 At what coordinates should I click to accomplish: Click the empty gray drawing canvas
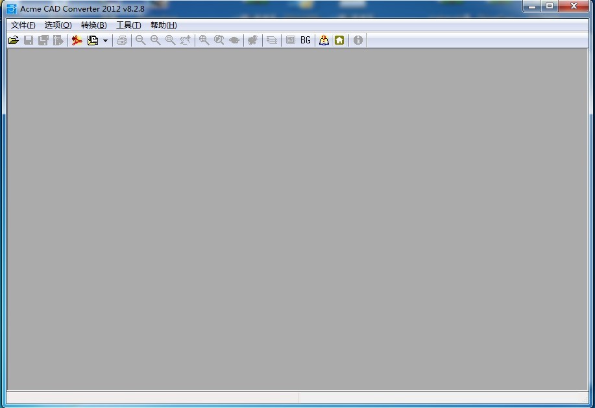point(297,220)
